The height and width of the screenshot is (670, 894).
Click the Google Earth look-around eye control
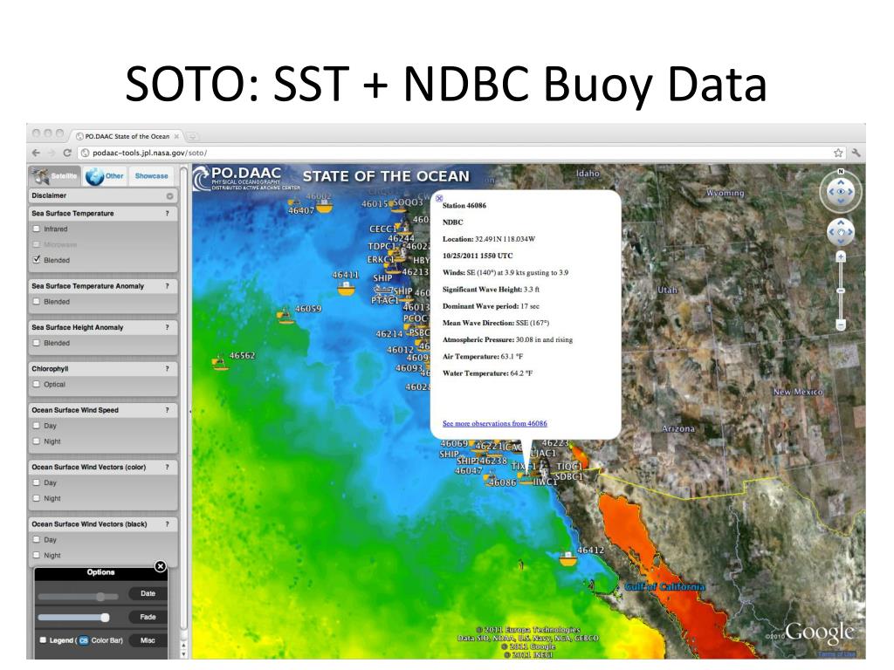pos(841,192)
